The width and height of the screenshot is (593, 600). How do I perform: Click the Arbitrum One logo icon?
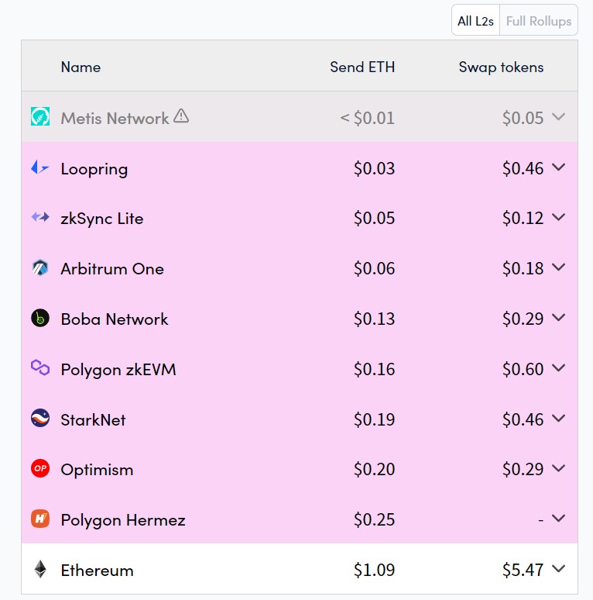point(40,267)
